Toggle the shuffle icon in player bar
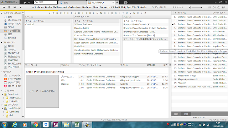Image resolution: width=228 pixels, height=128 pixels. [224, 7]
